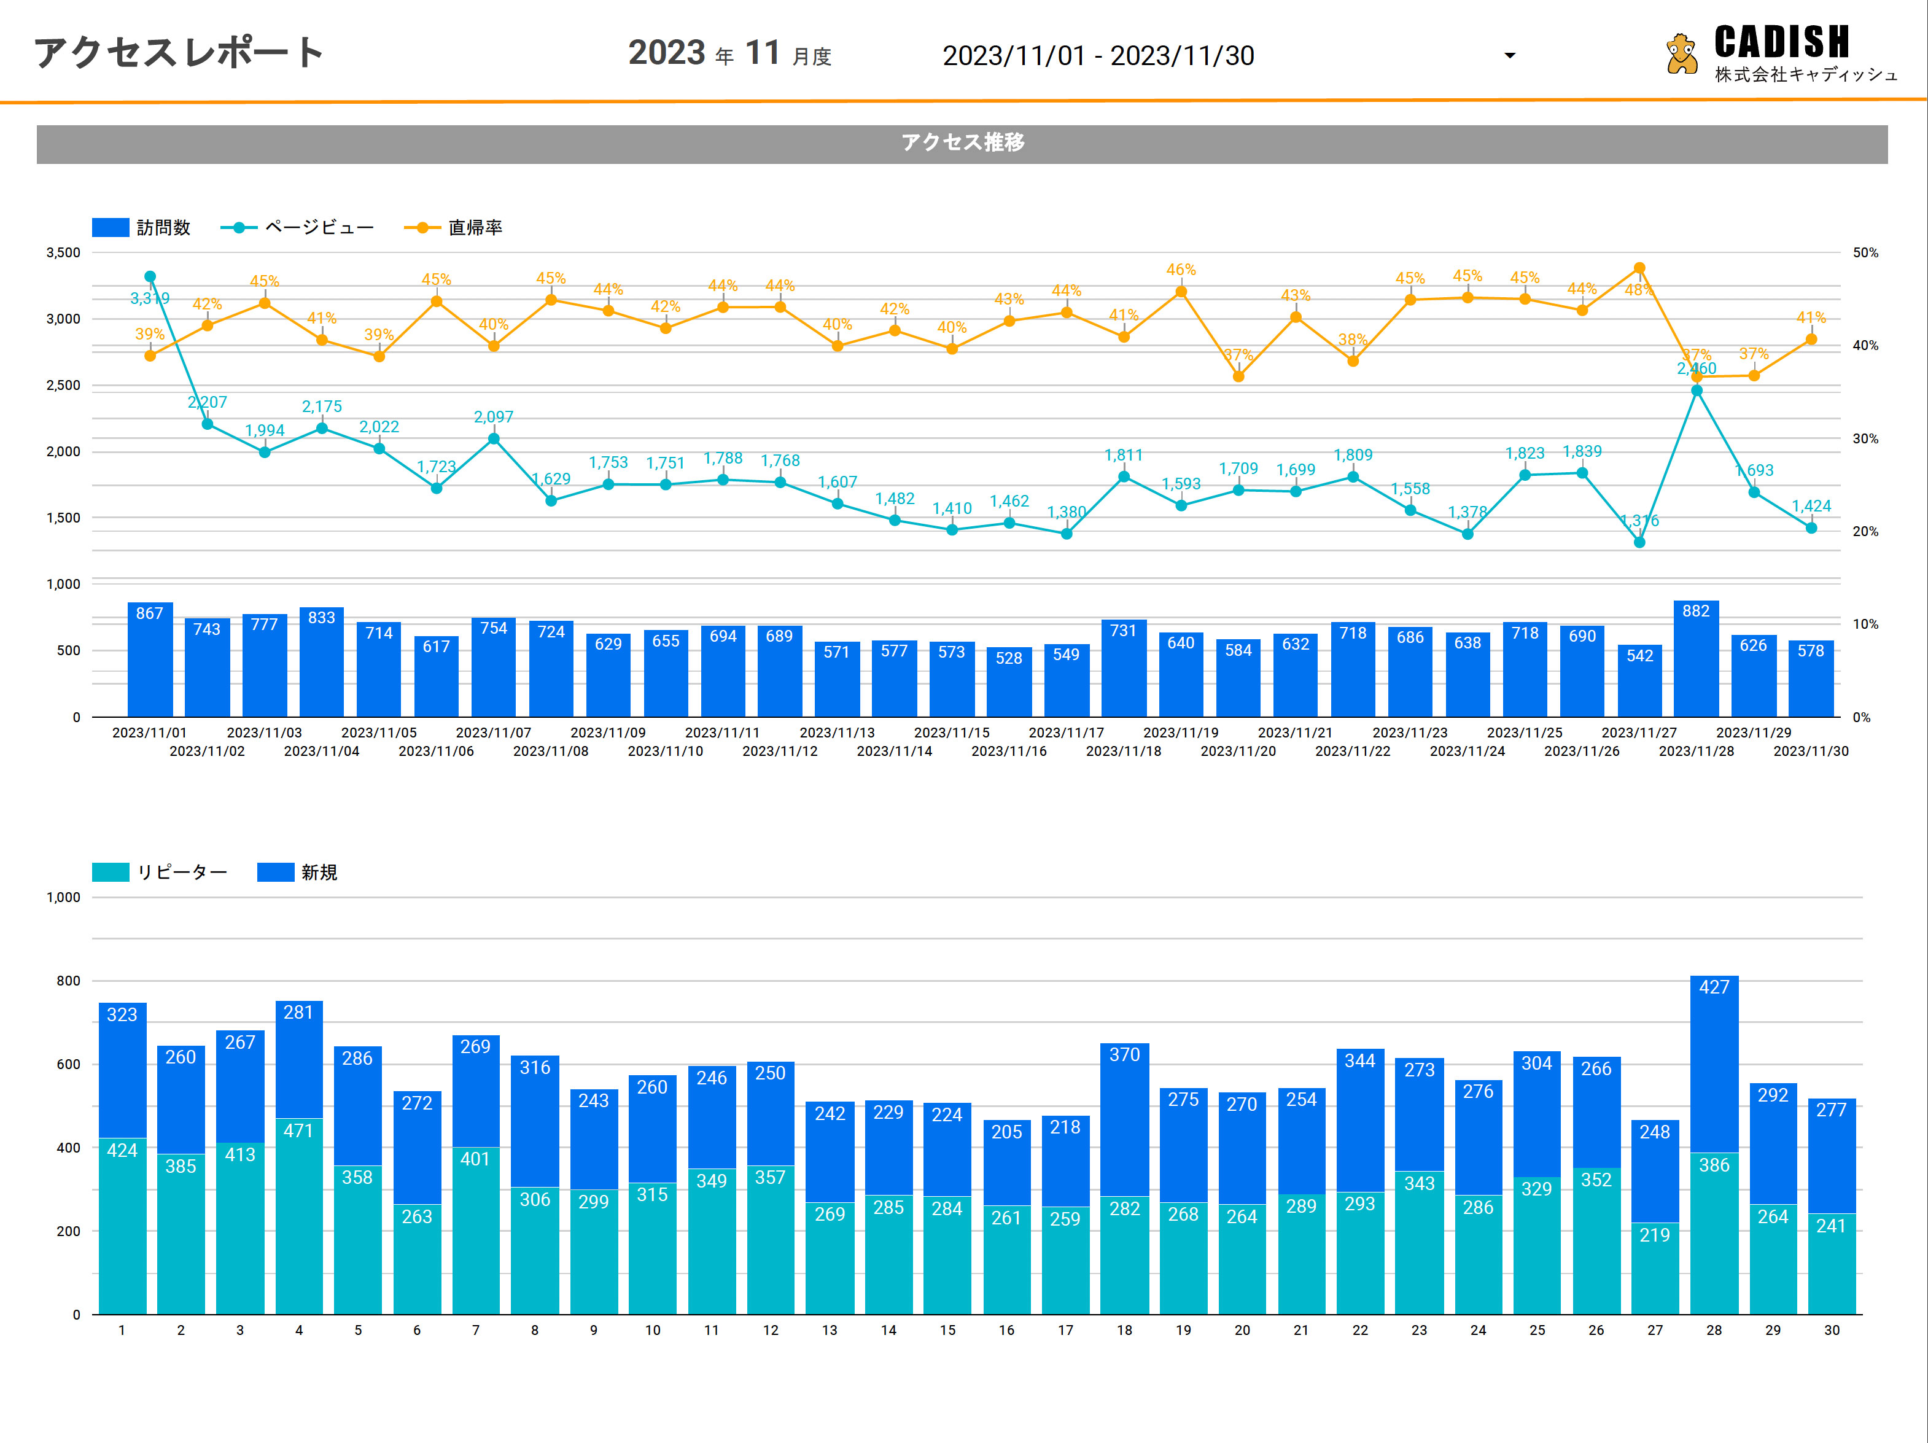Click the アクセスレポート report title
Viewport: 1928px width, 1443px height.
(179, 52)
